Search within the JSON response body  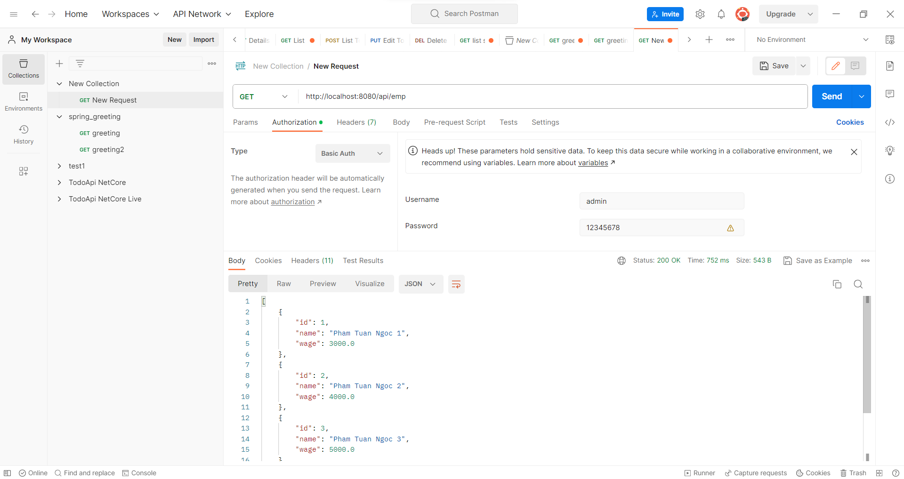(858, 284)
